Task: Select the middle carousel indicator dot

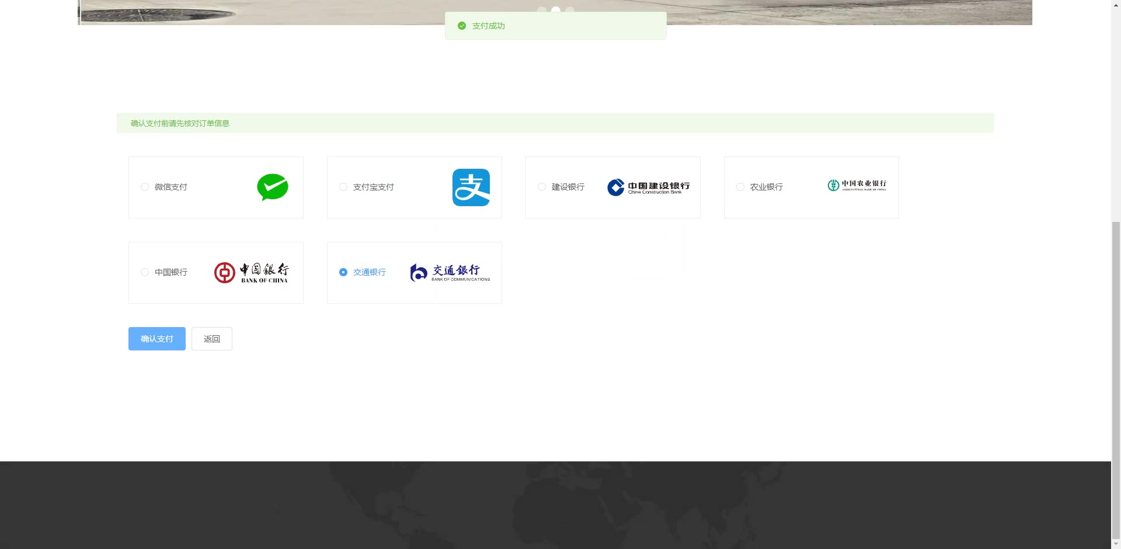Action: pos(556,10)
